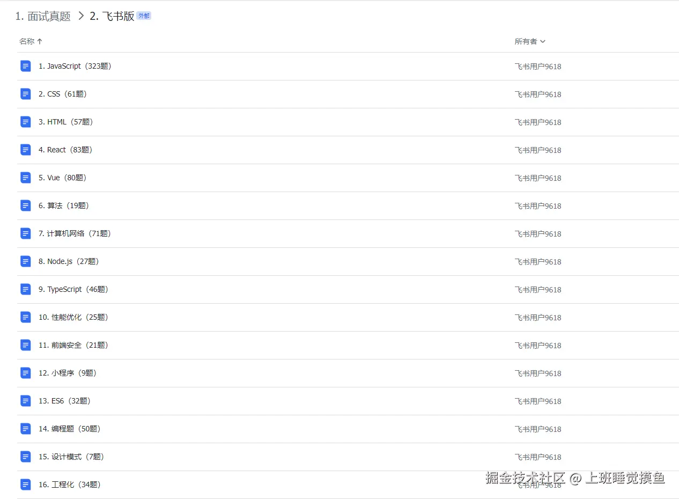Open the 11. 前端安全（21题）document
This screenshot has width=679, height=499.
[73, 345]
